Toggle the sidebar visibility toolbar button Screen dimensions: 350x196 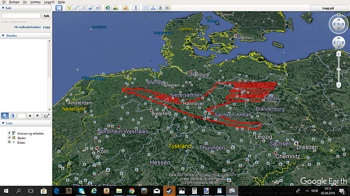coord(59,8)
